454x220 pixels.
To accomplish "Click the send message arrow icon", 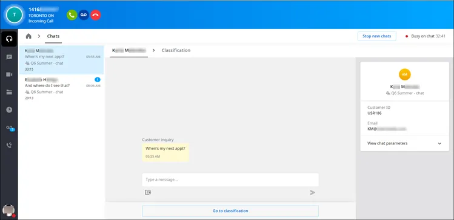I will tap(313, 193).
